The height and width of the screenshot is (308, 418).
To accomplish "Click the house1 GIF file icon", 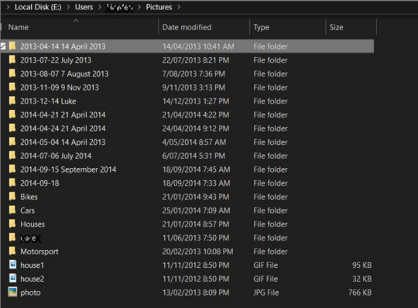I will pos(12,265).
